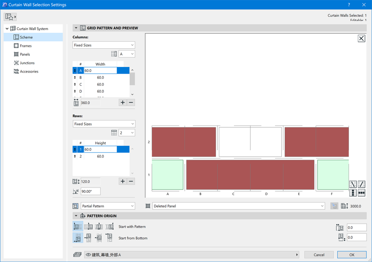Click the Pattern Origin section header icon

coord(83,216)
